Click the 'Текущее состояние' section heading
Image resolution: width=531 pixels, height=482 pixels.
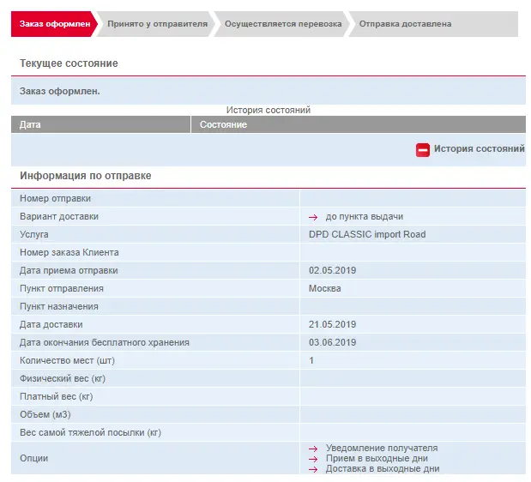coord(69,63)
